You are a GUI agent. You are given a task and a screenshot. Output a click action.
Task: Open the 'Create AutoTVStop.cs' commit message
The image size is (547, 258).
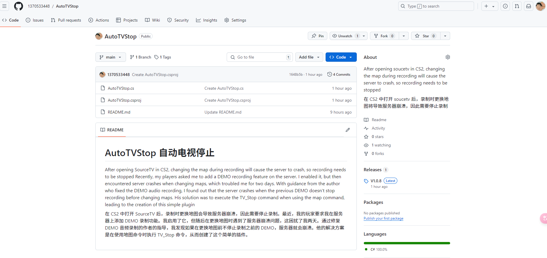[x=224, y=88]
